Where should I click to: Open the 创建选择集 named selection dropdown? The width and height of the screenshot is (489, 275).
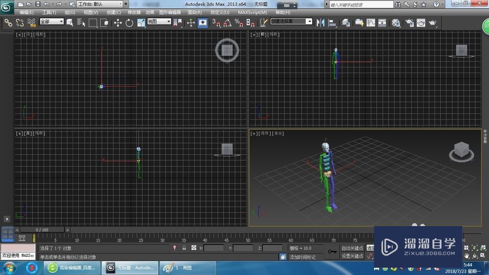pyautogui.click(x=291, y=21)
